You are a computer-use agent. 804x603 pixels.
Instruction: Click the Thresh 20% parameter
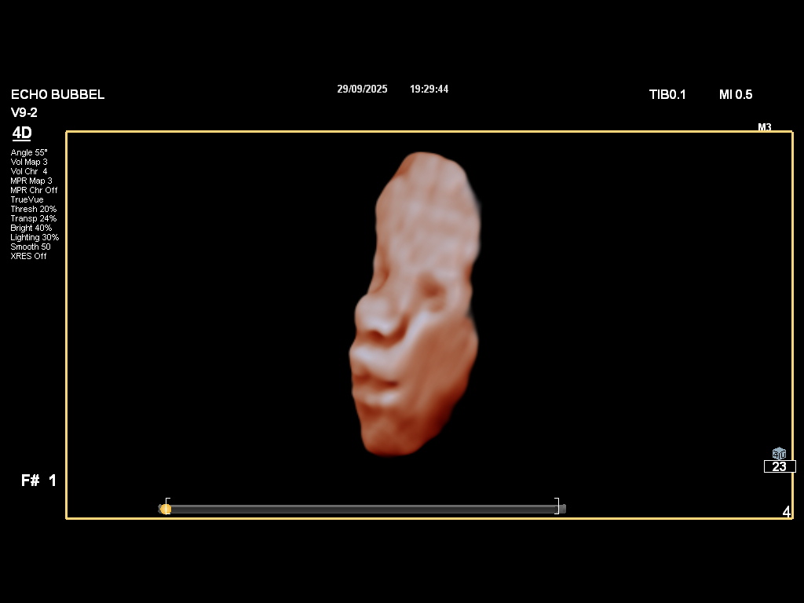pyautogui.click(x=33, y=209)
